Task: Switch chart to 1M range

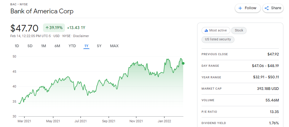Action: pyautogui.click(x=44, y=46)
